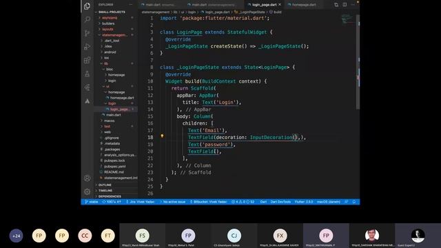
Task: Open Source Control view icon
Action: coord(88,33)
